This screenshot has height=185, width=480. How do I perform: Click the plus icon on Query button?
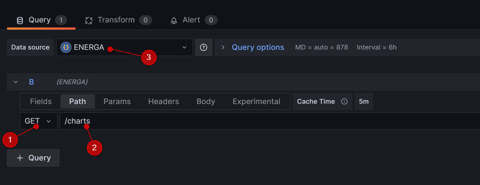click(20, 158)
